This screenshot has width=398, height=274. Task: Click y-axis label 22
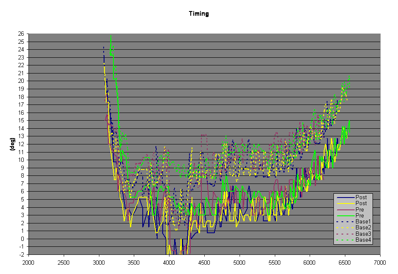tap(21, 65)
